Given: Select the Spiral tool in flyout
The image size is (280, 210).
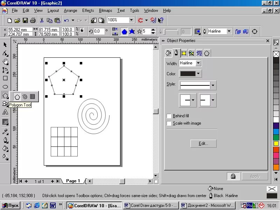Looking at the screenshot, I should point(25,97).
